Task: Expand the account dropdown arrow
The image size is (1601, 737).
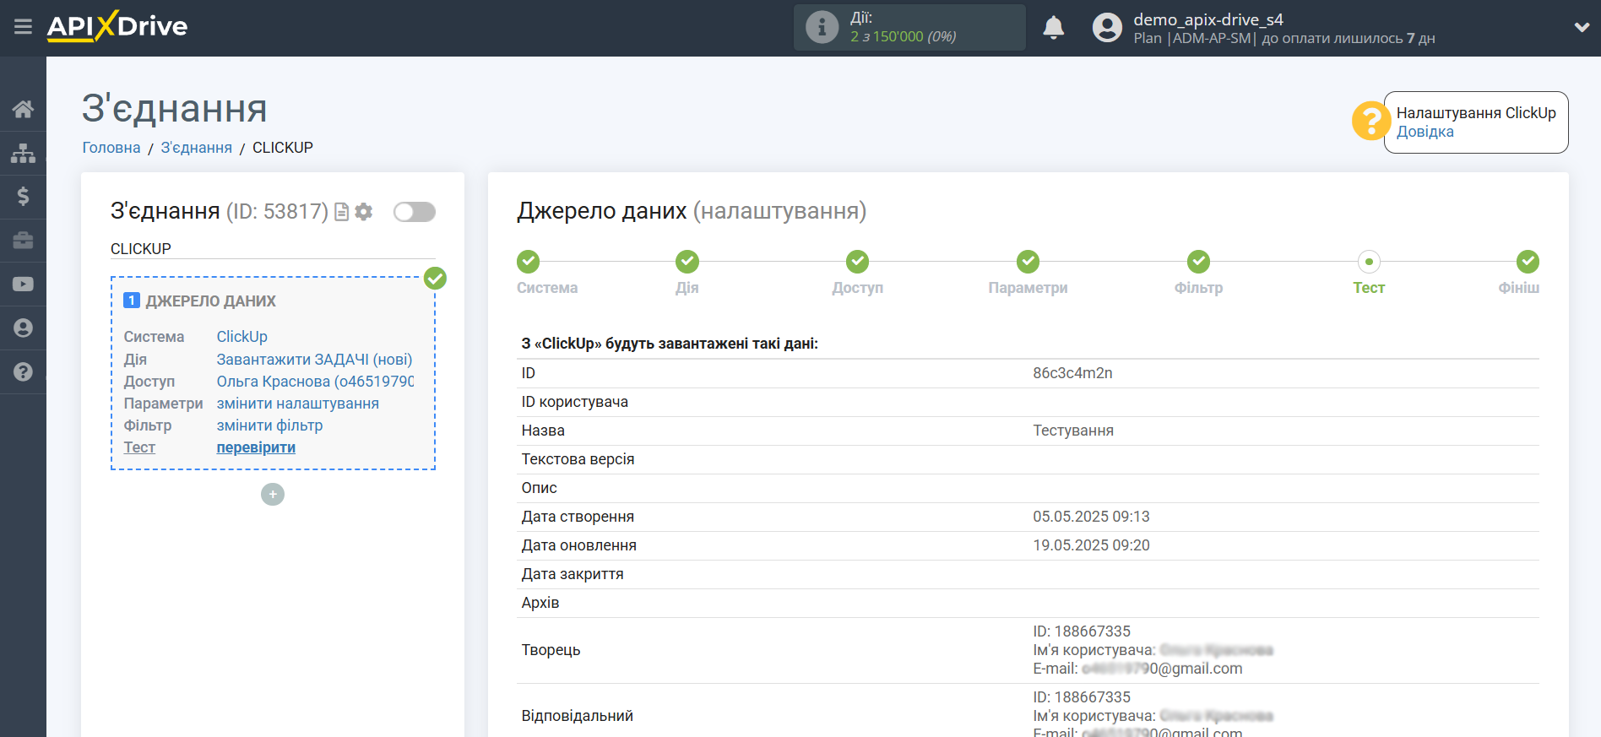Action: tap(1582, 27)
